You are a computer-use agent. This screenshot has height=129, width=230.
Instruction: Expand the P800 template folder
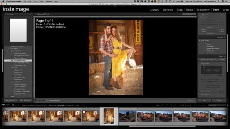click(x=9, y=96)
